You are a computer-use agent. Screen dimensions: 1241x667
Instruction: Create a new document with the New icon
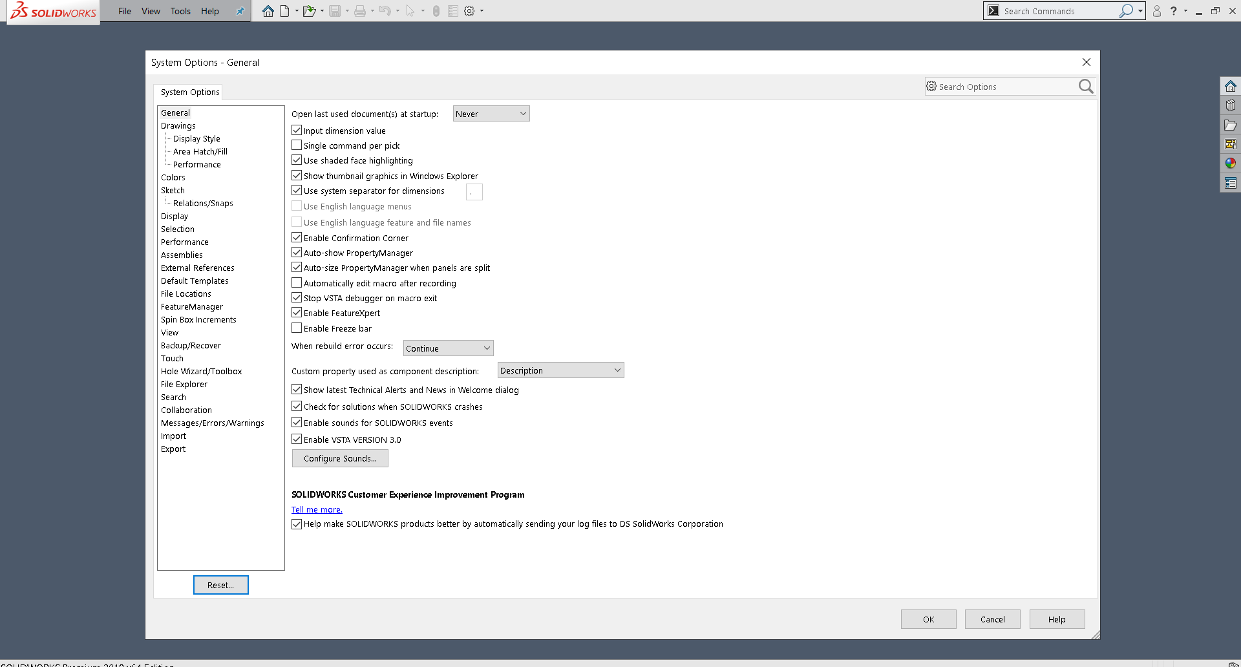[284, 11]
